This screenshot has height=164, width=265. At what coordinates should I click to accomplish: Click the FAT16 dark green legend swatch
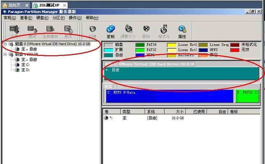[140, 45]
